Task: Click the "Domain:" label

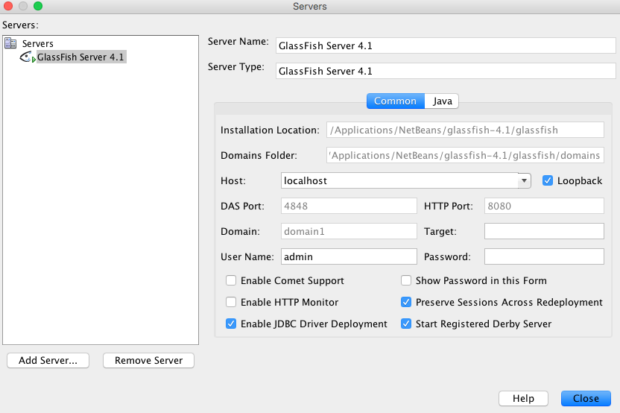Action: tap(241, 231)
